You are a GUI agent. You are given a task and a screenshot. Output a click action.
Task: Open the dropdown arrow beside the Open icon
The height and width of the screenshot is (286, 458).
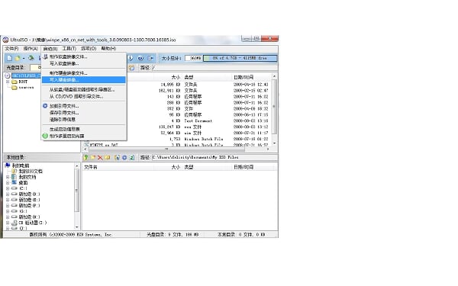(x=24, y=59)
